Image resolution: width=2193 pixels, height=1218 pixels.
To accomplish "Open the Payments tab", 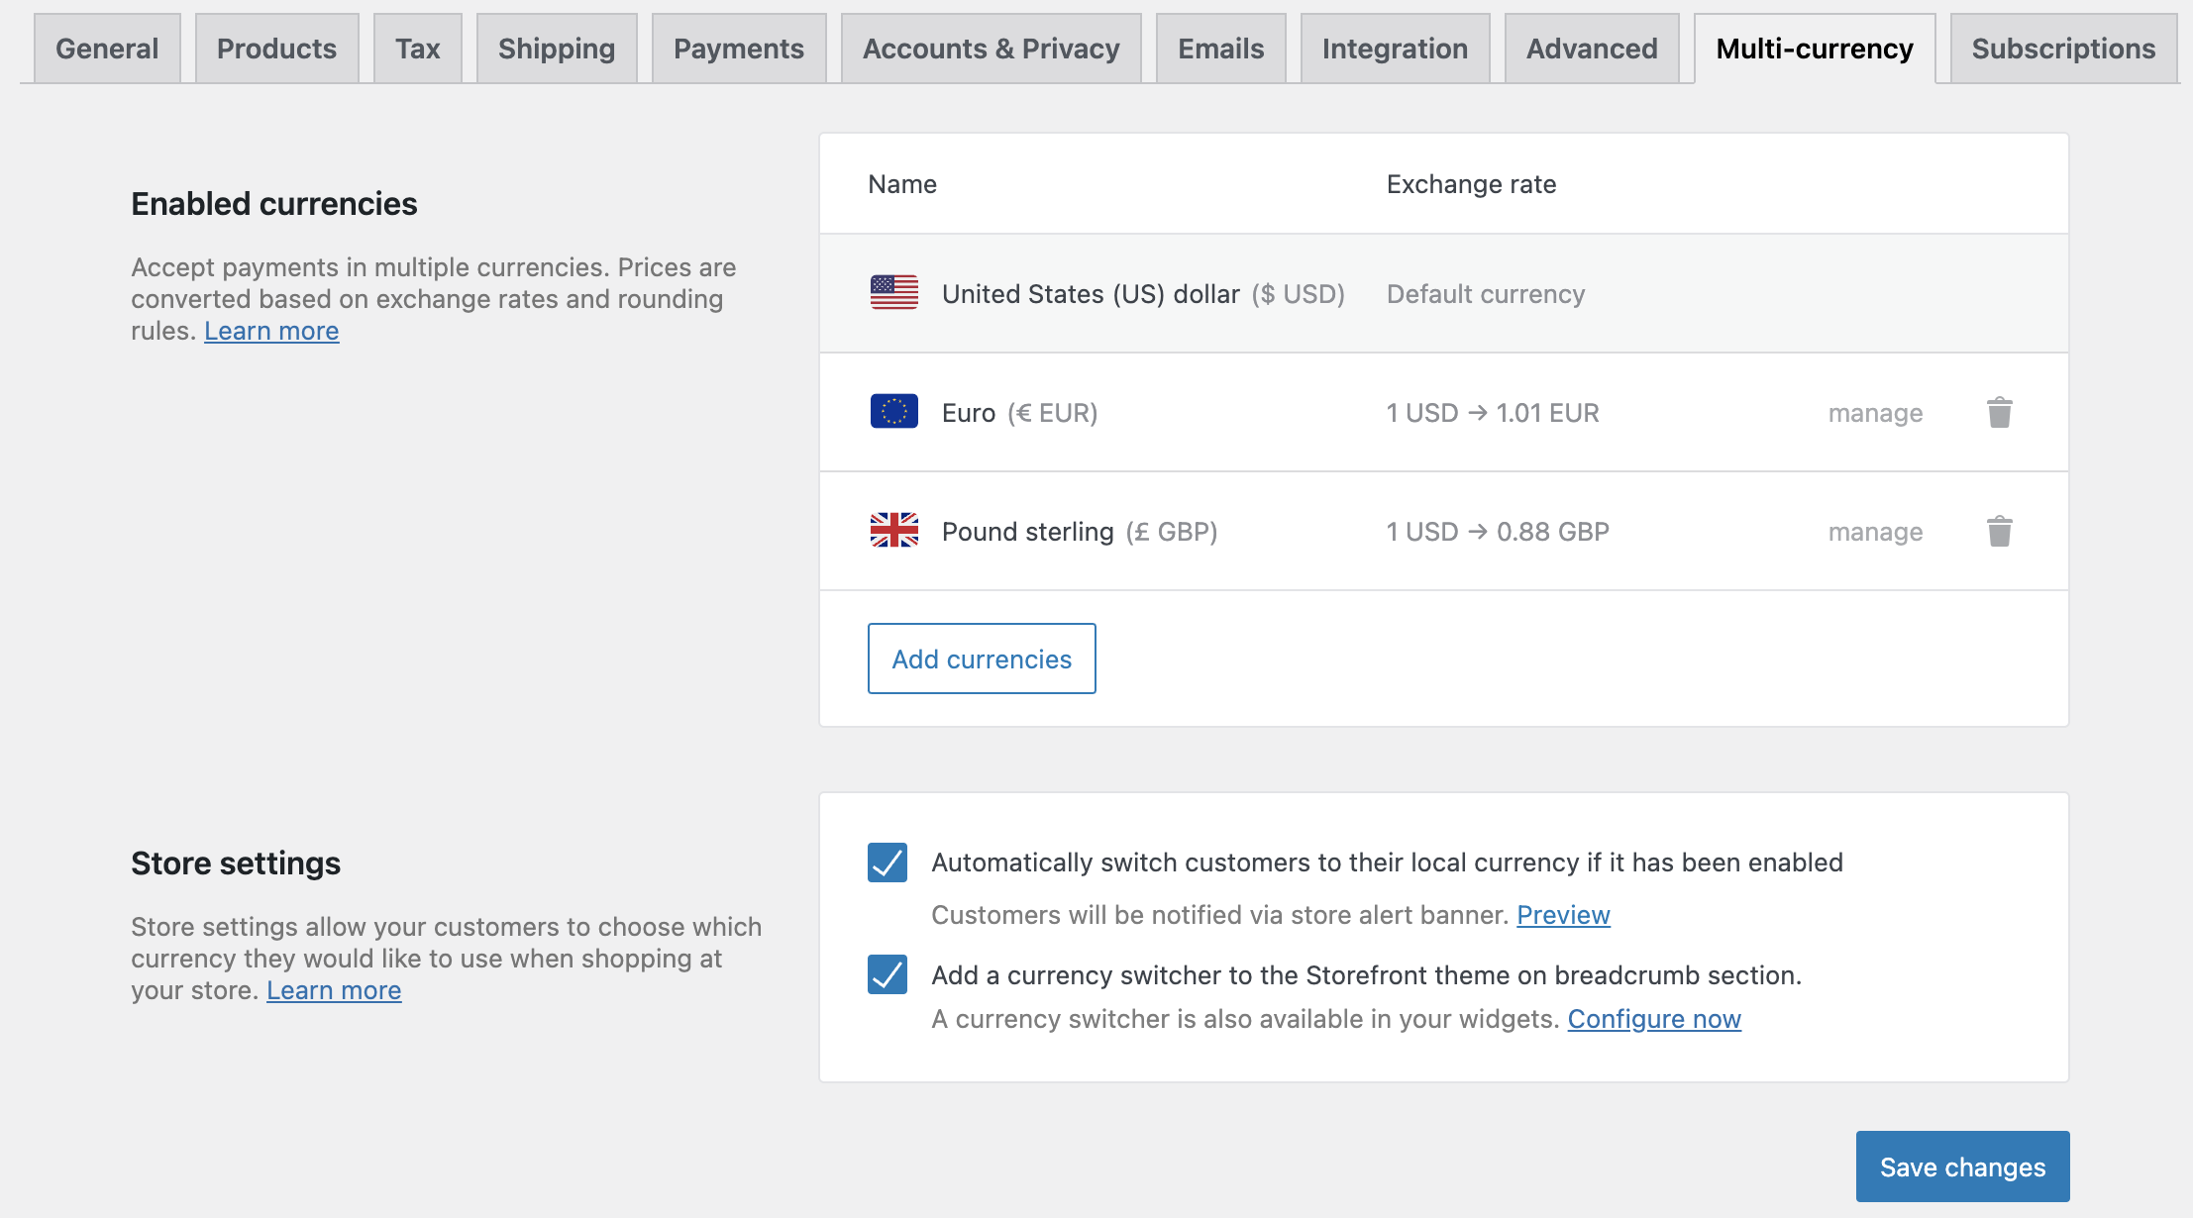I will coord(738,49).
